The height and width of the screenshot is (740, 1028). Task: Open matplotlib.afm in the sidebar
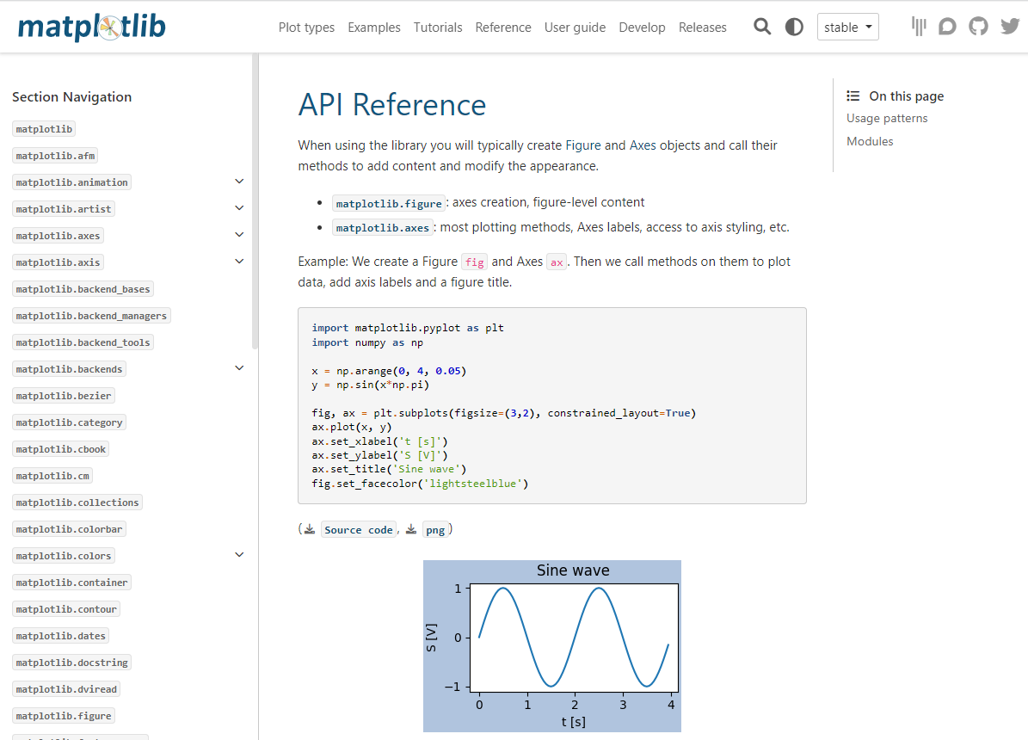click(x=55, y=156)
